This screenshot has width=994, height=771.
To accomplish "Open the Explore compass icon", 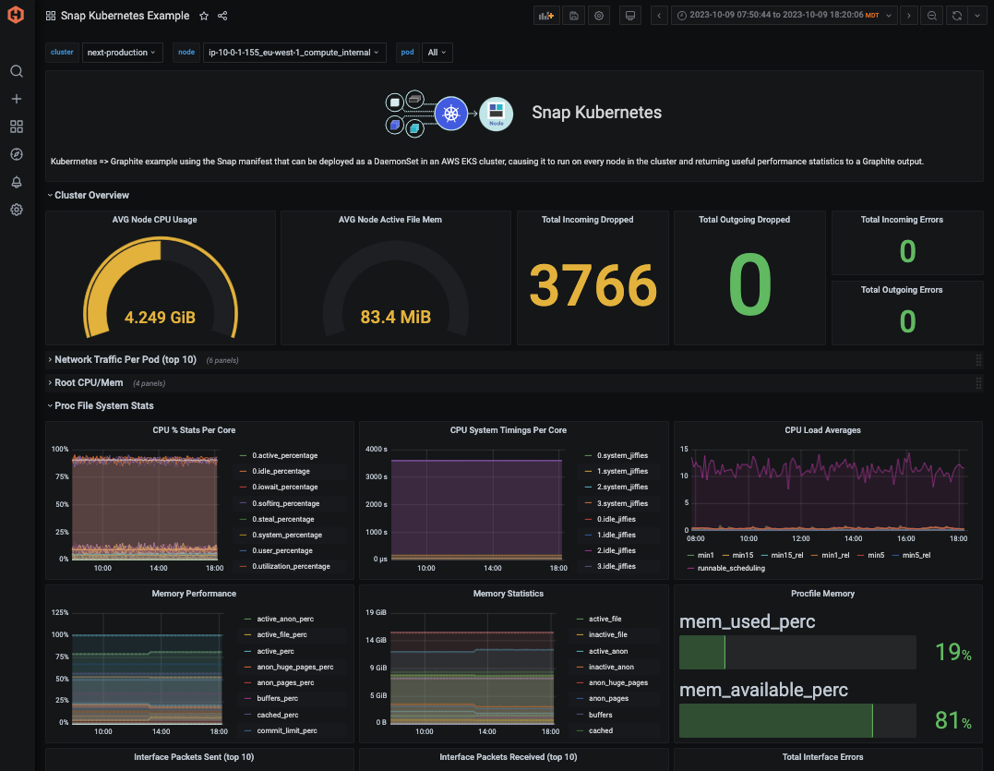I will (16, 154).
